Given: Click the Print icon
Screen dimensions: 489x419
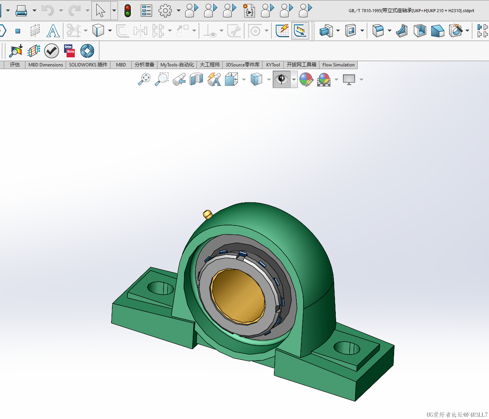Looking at the screenshot, I should pos(21,11).
